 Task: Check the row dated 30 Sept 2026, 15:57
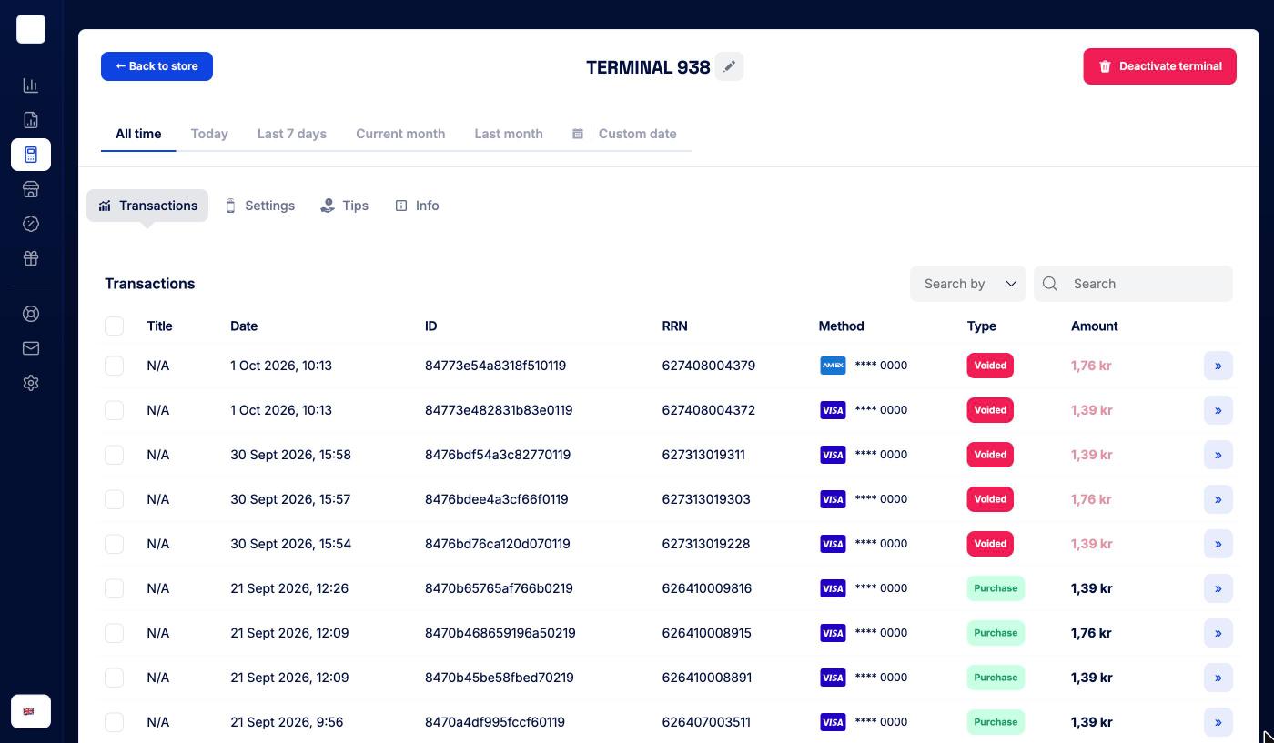pyautogui.click(x=114, y=499)
